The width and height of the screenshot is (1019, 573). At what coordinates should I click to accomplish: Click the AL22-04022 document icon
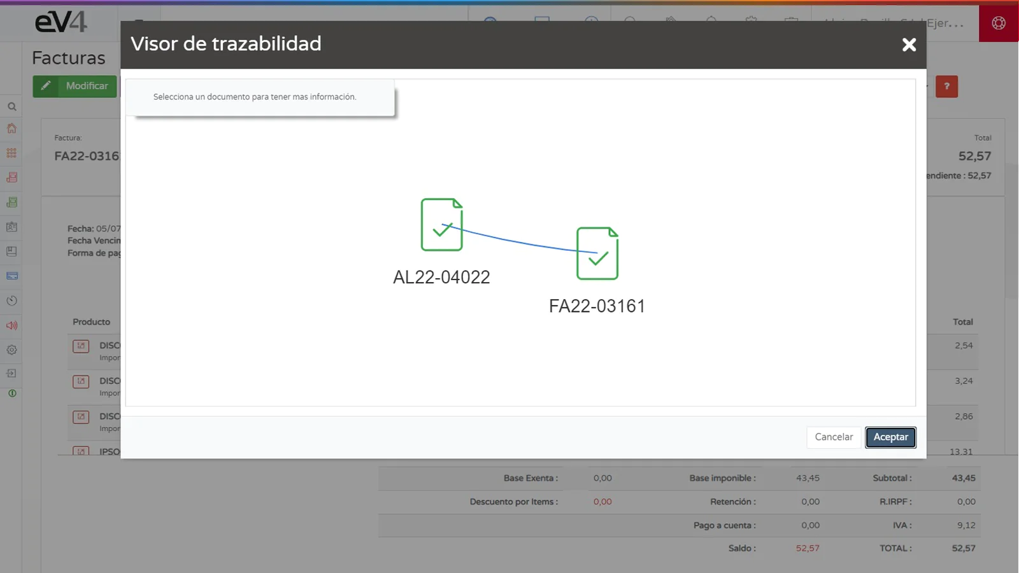click(x=441, y=225)
